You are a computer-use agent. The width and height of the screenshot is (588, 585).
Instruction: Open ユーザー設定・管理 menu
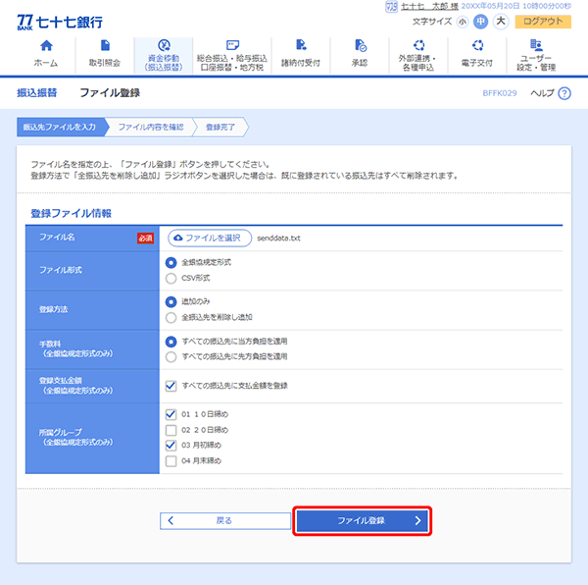536,46
